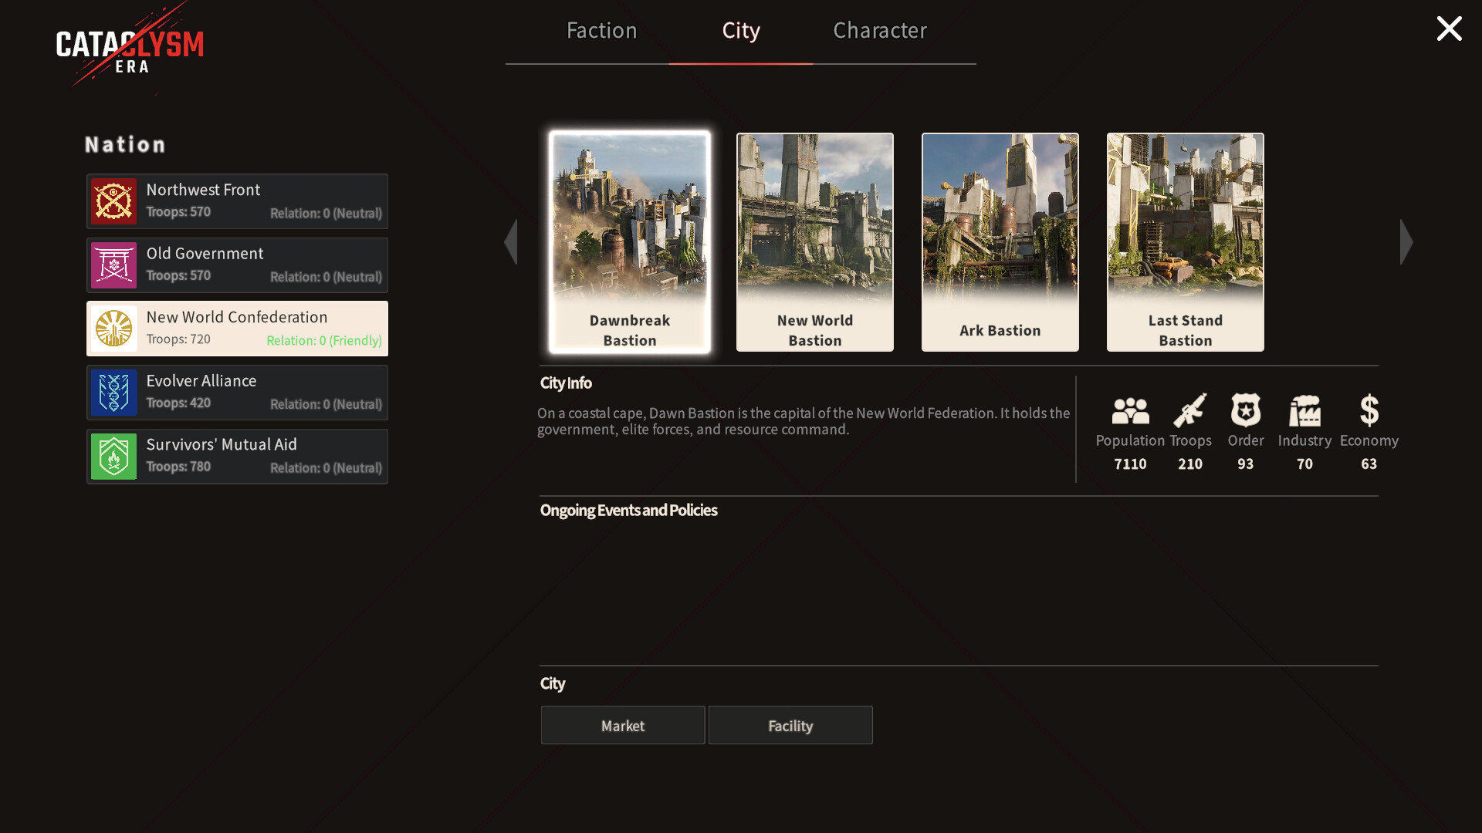Viewport: 1482px width, 833px height.
Task: Click Troops: 420 under Evolver Alliance
Action: (x=178, y=403)
